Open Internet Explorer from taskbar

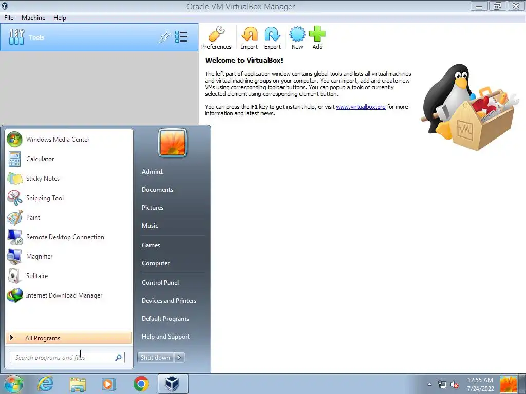(45, 384)
